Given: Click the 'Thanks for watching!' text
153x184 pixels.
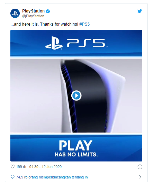Looking at the screenshot, I should point(59,24).
